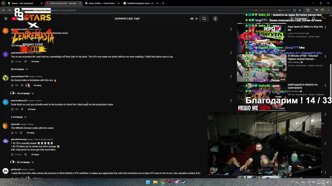The image size is (332, 186).
Task: Dislike alicebedard2764's comment
Action: 25,61
